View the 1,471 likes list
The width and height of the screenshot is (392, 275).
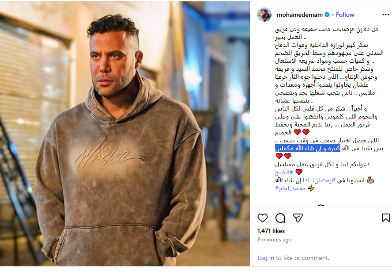coord(271,231)
